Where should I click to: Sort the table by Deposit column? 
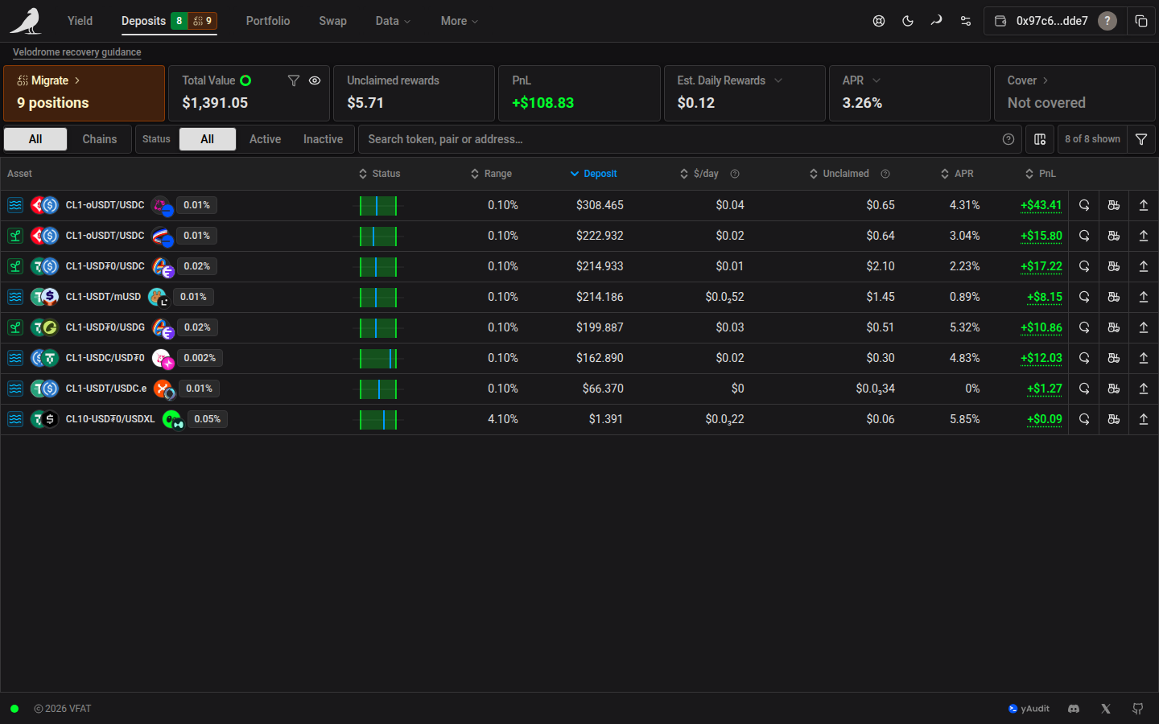[593, 174]
